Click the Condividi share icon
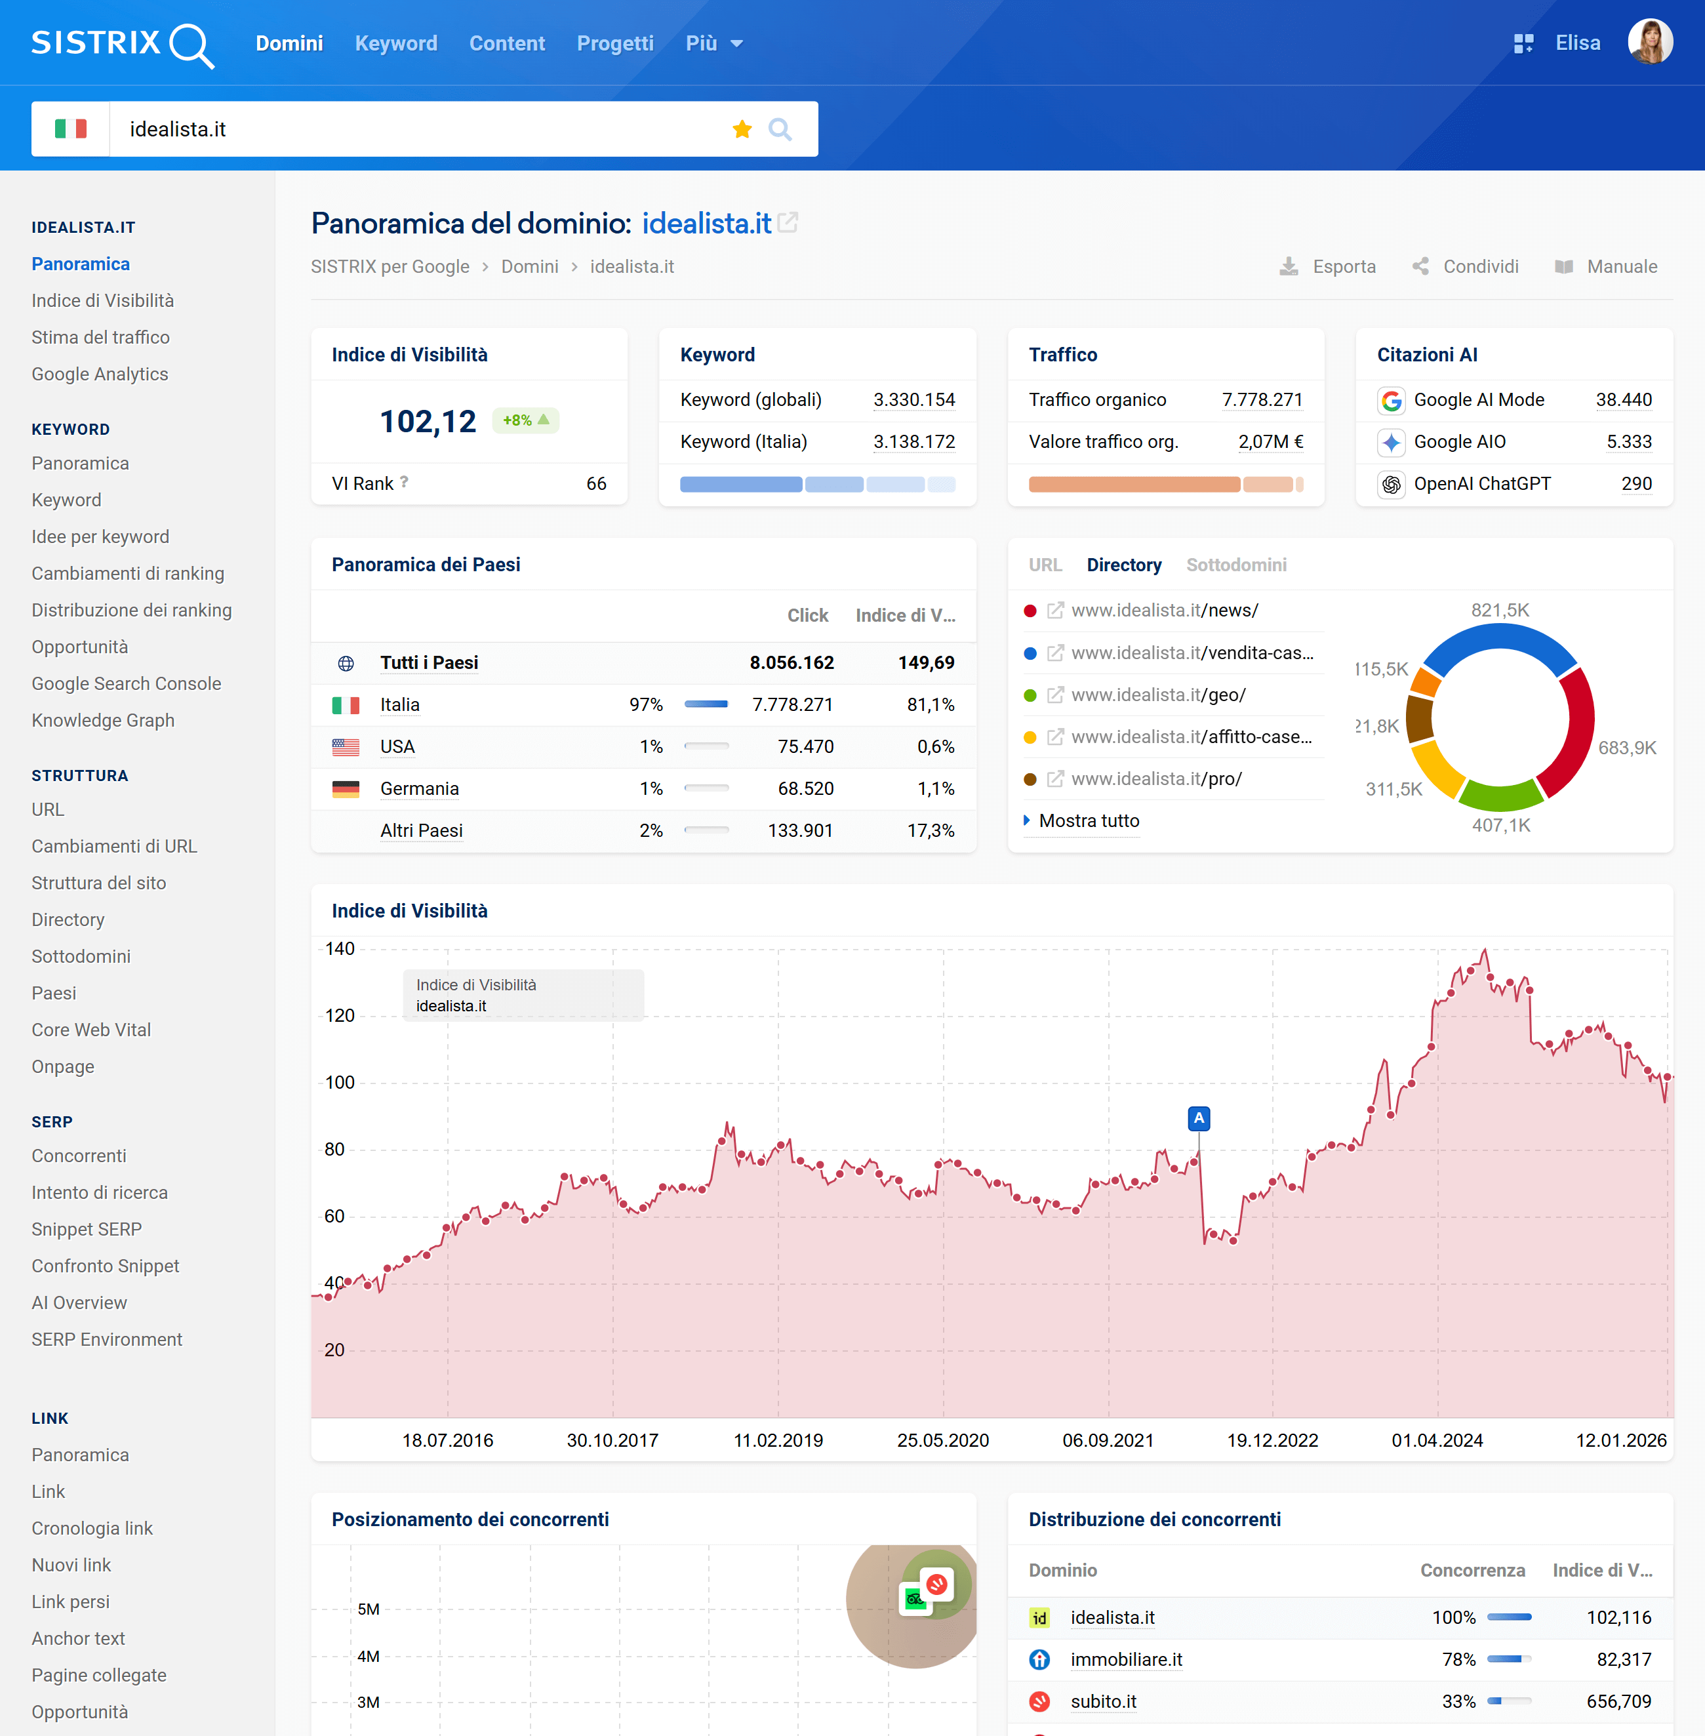This screenshot has width=1705, height=1736. (x=1420, y=266)
